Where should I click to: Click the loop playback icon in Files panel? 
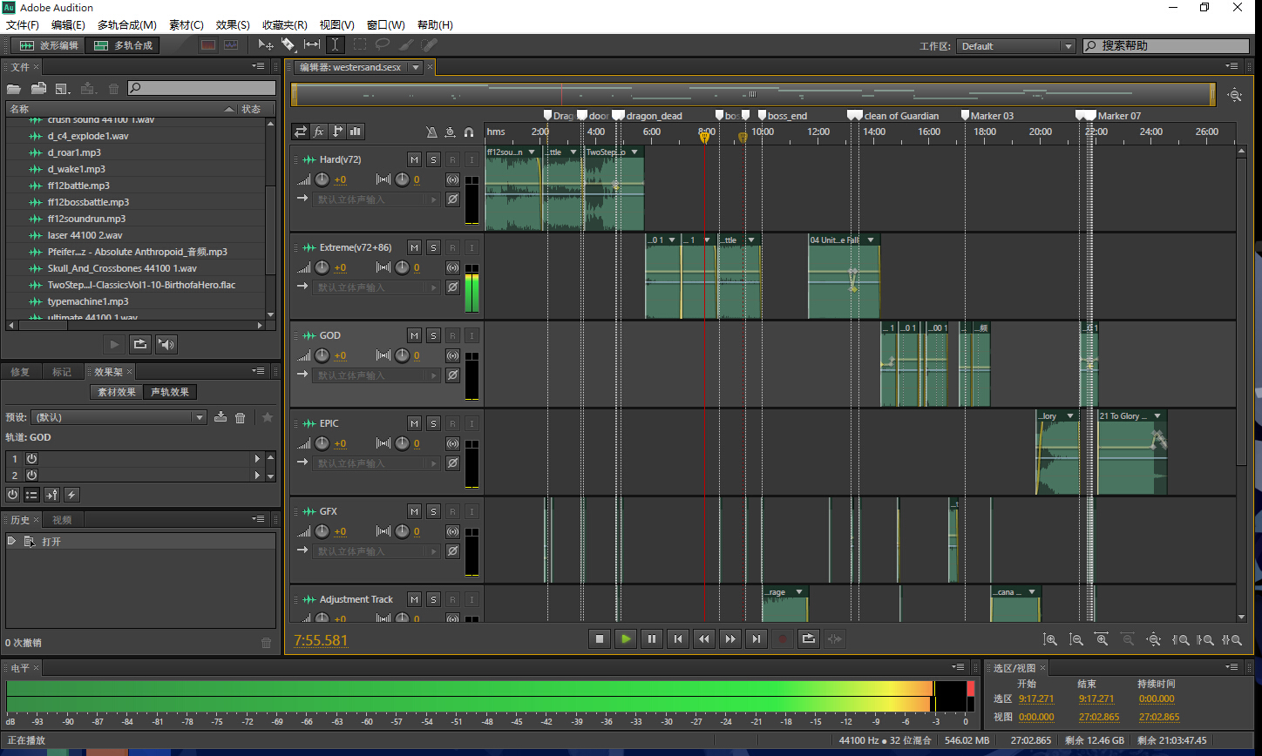pos(139,344)
